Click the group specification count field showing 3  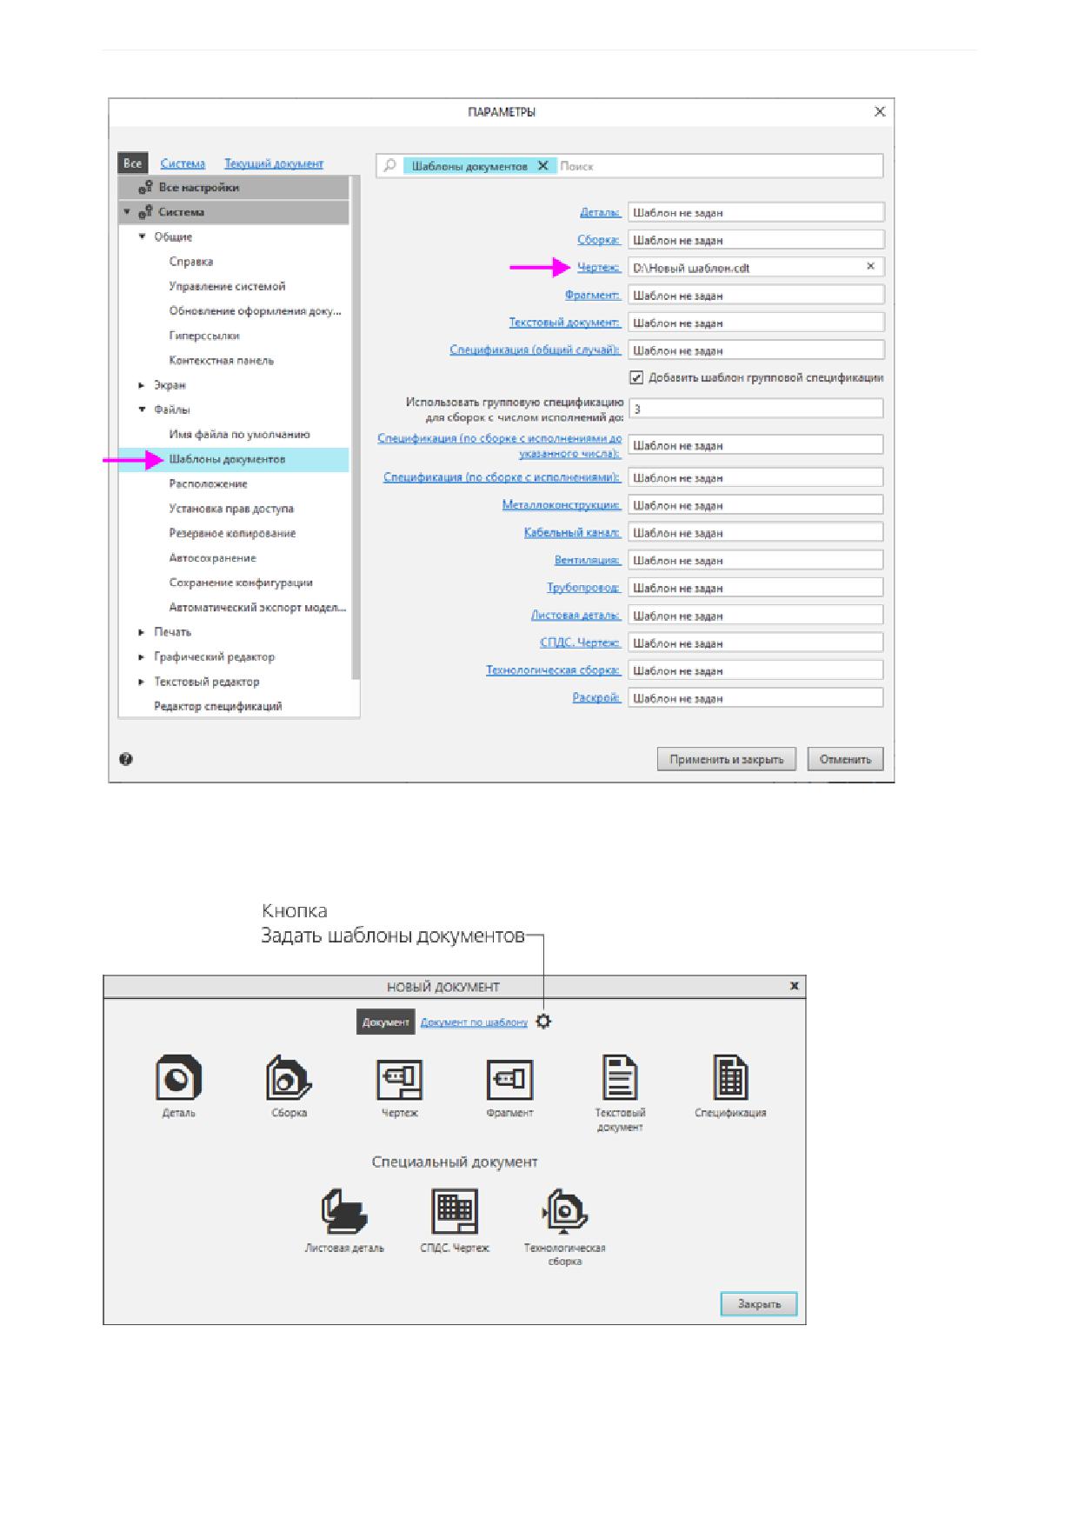click(755, 409)
